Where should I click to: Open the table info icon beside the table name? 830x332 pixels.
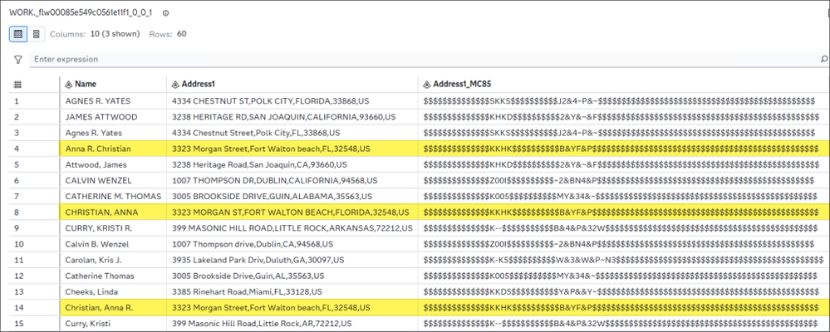point(165,12)
